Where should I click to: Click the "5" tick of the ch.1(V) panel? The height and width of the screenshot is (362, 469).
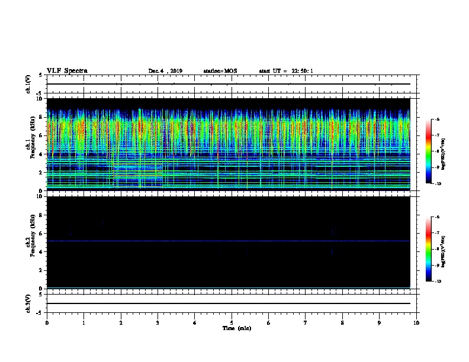tap(41, 75)
